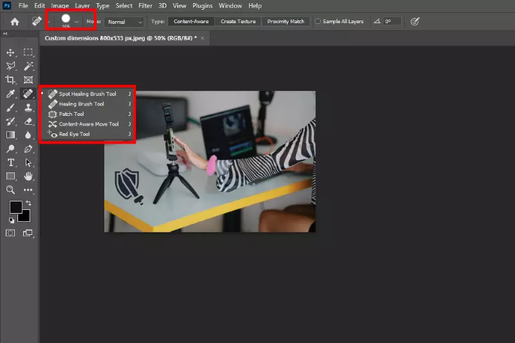
Task: Open Edit Toolbar three-dots menu
Action: tap(28, 190)
